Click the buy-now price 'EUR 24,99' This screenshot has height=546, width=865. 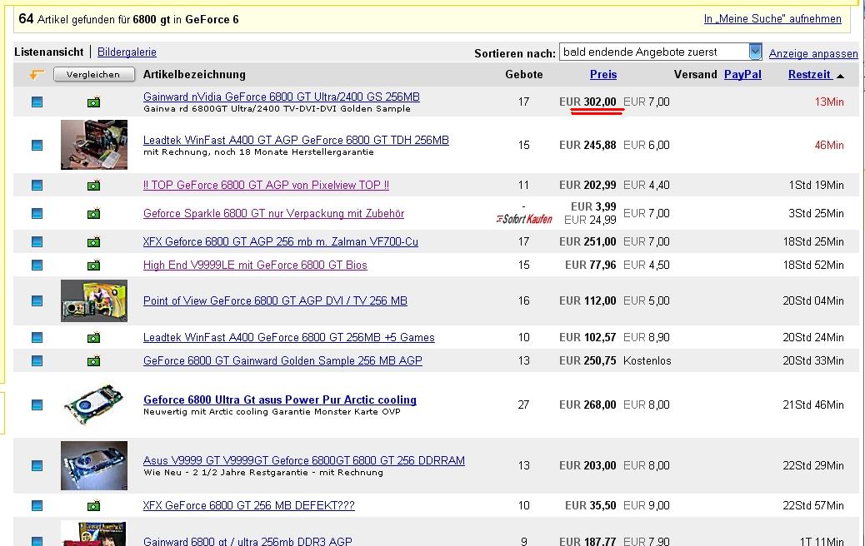[590, 220]
